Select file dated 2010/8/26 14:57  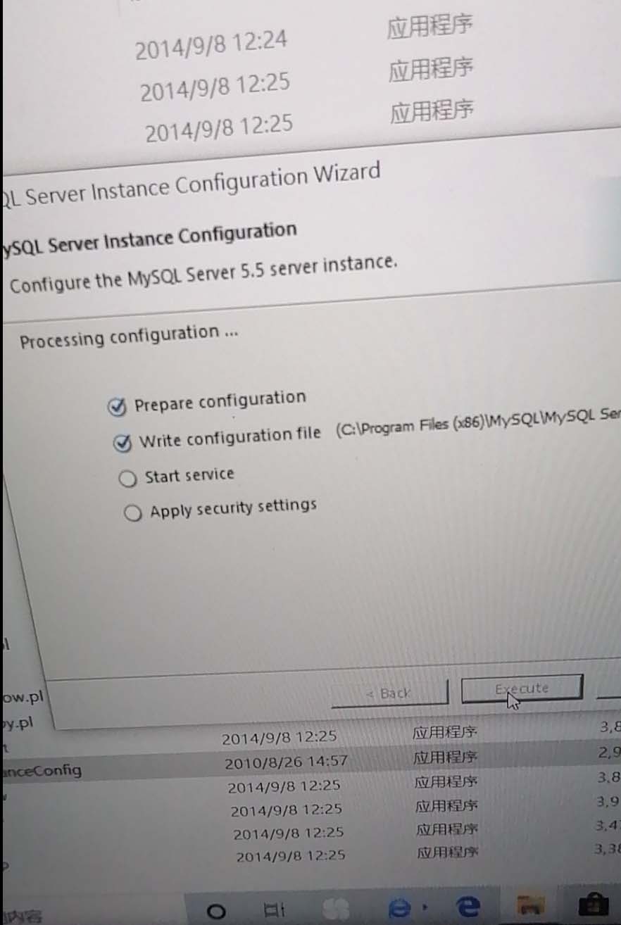pos(286,762)
